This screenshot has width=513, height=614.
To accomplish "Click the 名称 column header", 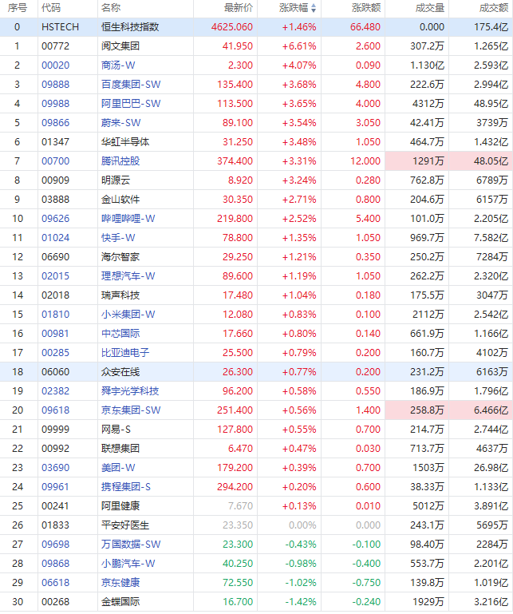I will [x=111, y=8].
